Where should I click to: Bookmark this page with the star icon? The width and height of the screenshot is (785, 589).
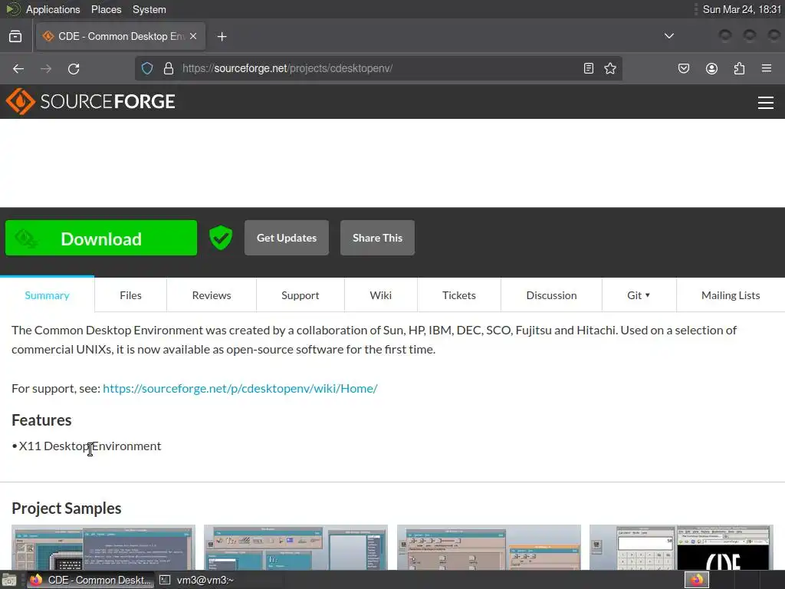tap(609, 68)
